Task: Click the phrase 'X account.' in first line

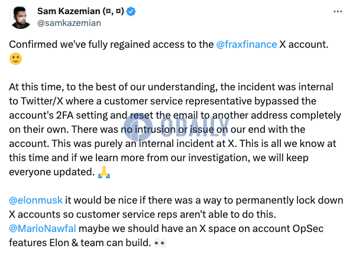Action: 304,44
